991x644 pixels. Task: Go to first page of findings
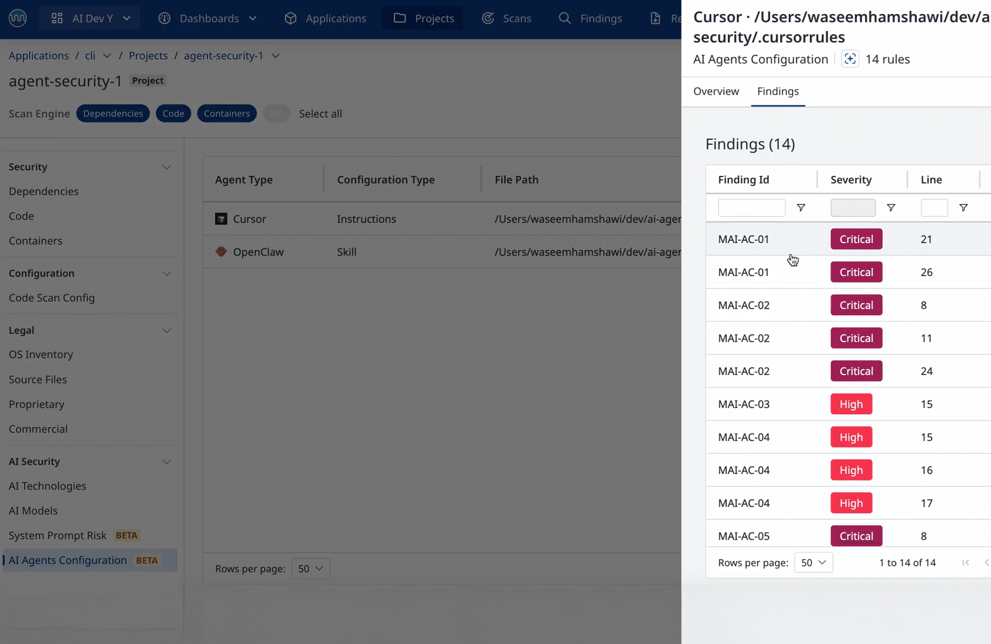tap(965, 563)
